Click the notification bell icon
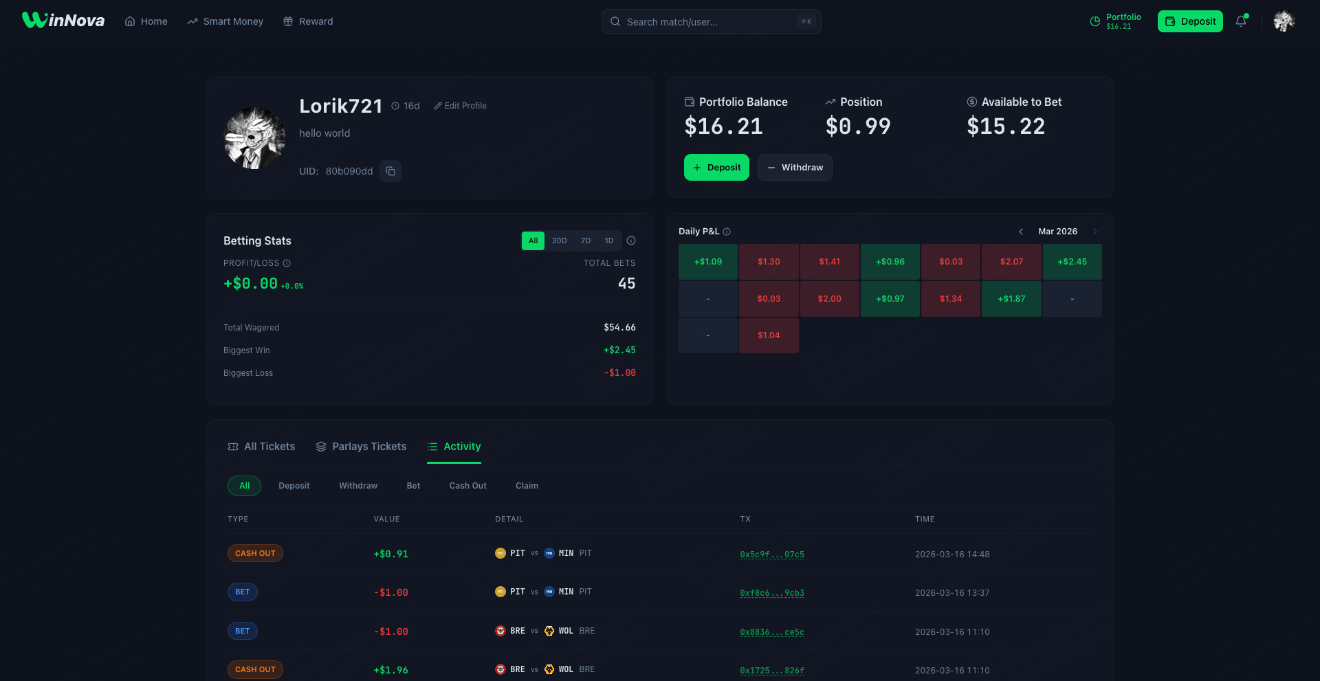Viewport: 1320px width, 681px height. click(x=1241, y=21)
